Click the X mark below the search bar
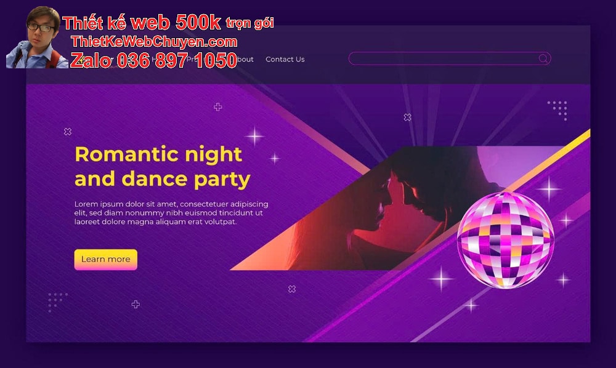Screen dimensions: 616x368 click(x=407, y=118)
